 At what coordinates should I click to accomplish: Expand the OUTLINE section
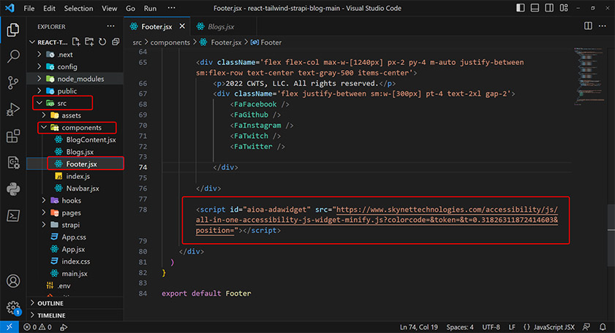pos(75,303)
